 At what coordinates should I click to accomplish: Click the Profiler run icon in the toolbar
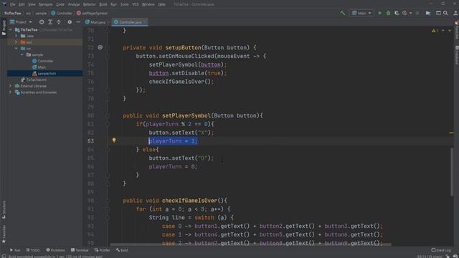point(404,13)
